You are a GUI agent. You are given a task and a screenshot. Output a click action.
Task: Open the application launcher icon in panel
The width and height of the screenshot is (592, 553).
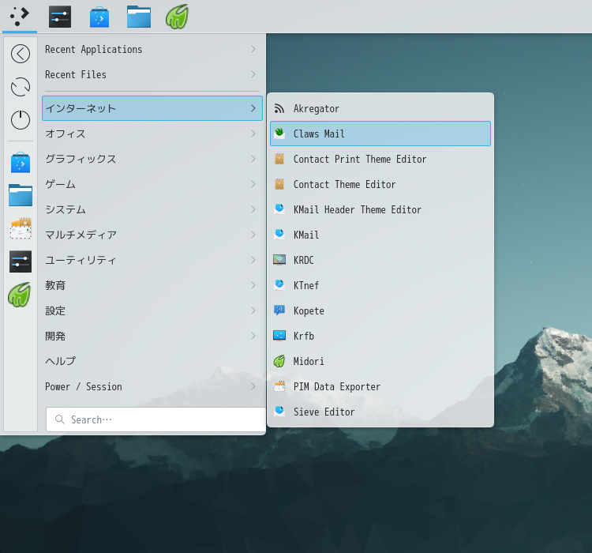[20, 17]
